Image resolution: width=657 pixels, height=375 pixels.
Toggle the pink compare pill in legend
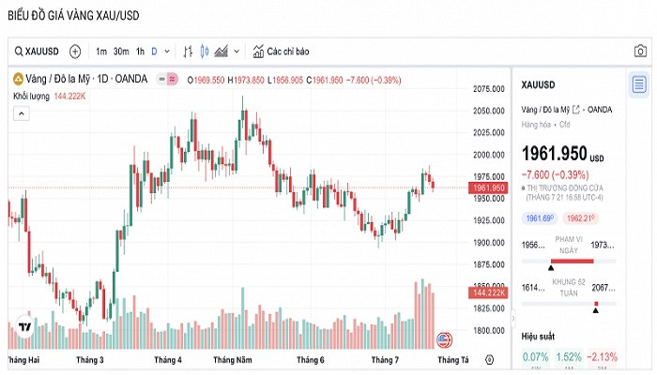tap(173, 79)
